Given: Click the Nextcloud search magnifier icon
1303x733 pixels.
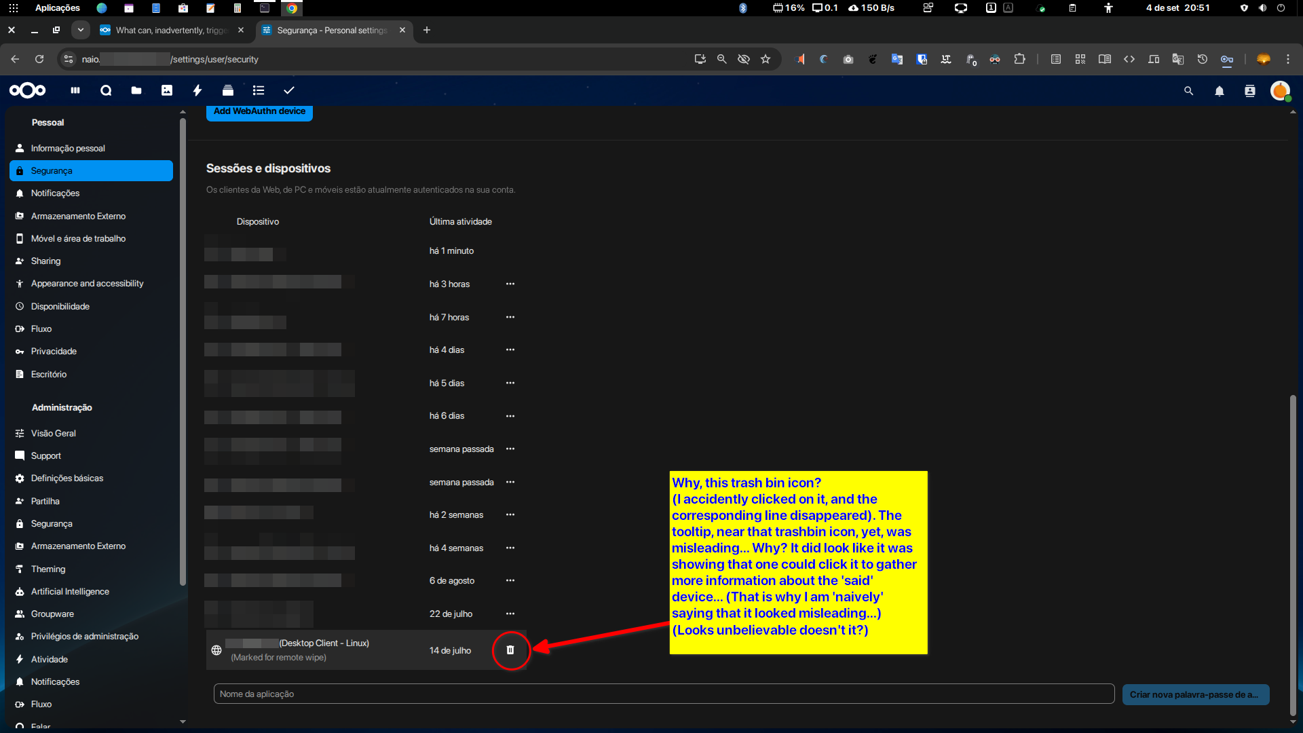Looking at the screenshot, I should tap(1188, 91).
